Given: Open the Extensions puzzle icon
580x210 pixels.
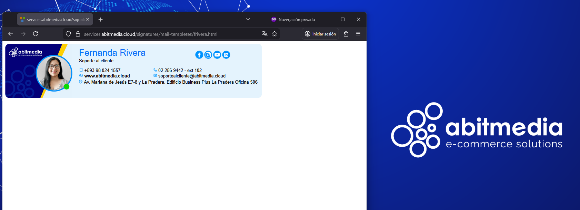Looking at the screenshot, I should point(346,34).
